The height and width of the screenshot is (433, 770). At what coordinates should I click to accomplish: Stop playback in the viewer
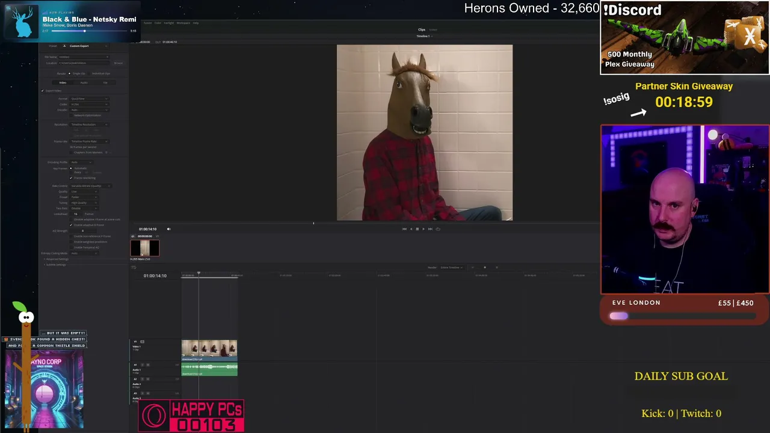[x=417, y=229]
